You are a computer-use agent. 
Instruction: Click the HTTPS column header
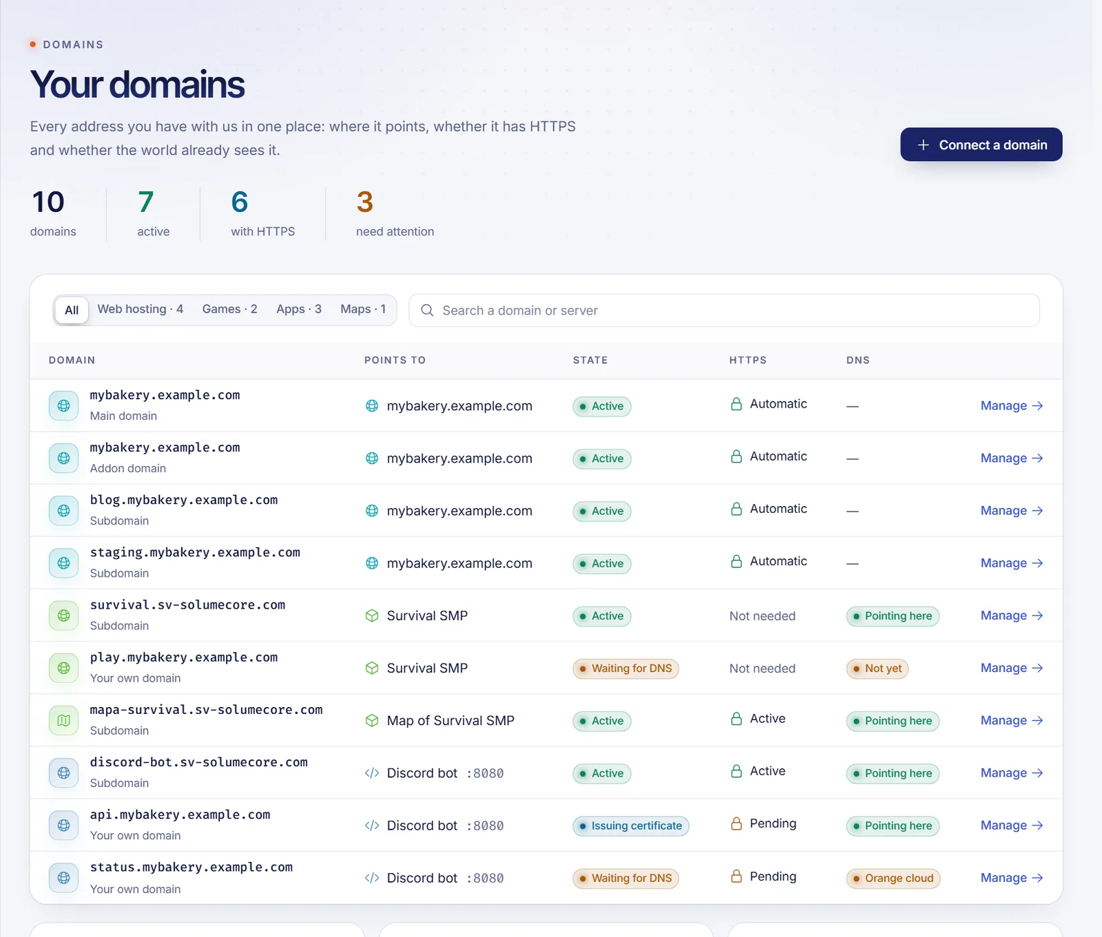[x=748, y=360]
